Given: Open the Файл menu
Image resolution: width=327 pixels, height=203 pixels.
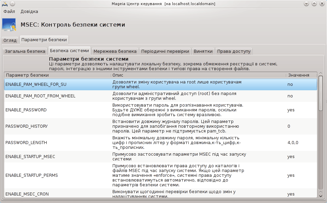Looking at the screenshot, I should click(x=9, y=12).
